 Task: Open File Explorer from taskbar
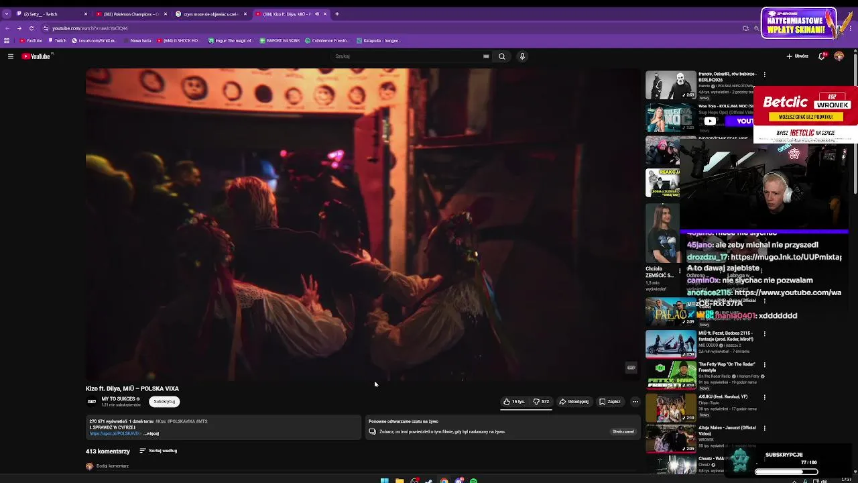[x=400, y=480]
